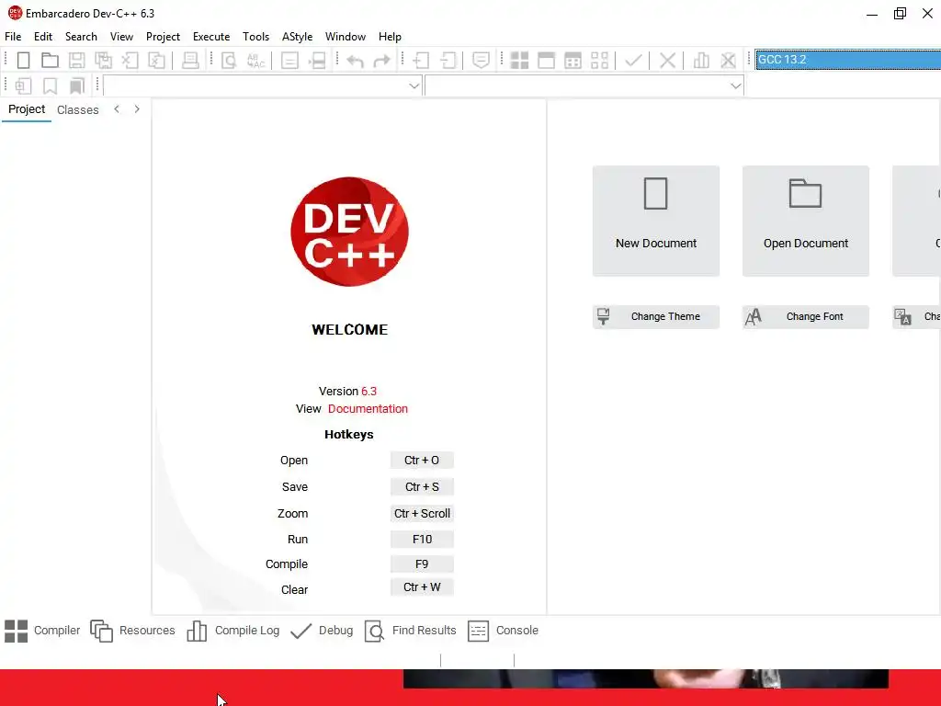Open the Edit menu
Image resolution: width=941 pixels, height=706 pixels.
(43, 37)
